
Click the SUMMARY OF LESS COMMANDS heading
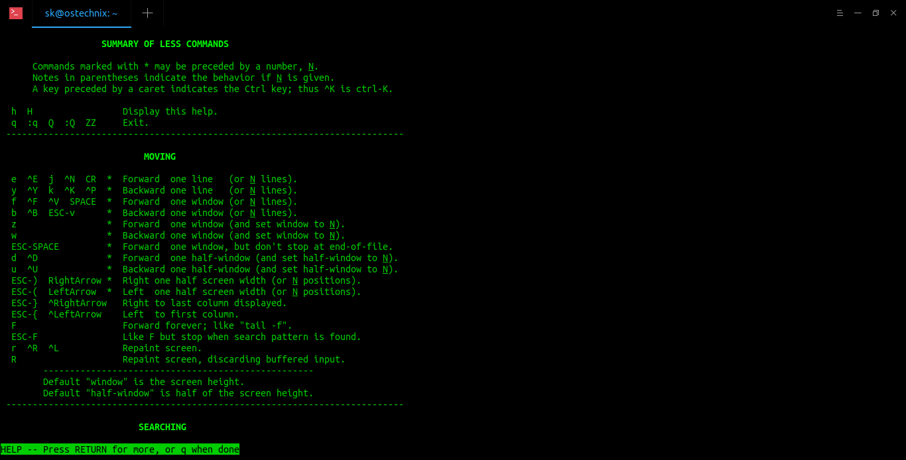pos(164,44)
